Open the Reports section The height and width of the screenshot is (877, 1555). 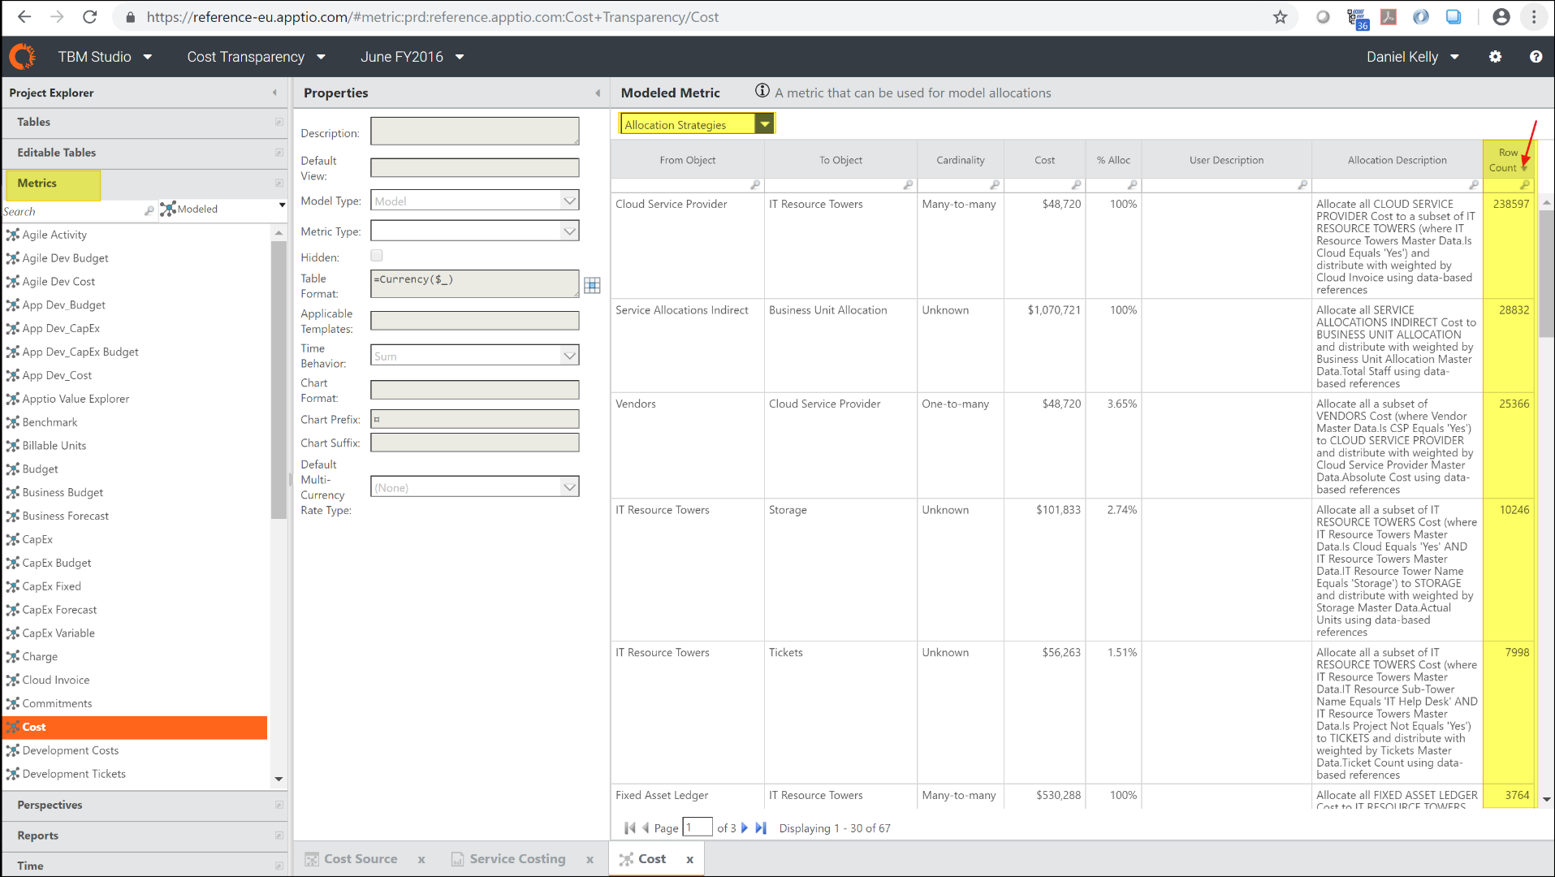(x=144, y=836)
